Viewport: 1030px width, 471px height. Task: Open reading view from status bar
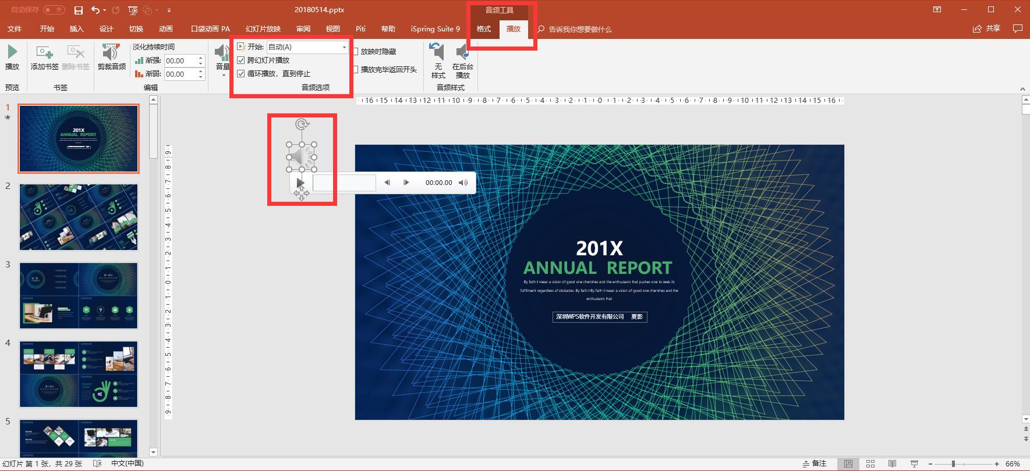pos(892,463)
